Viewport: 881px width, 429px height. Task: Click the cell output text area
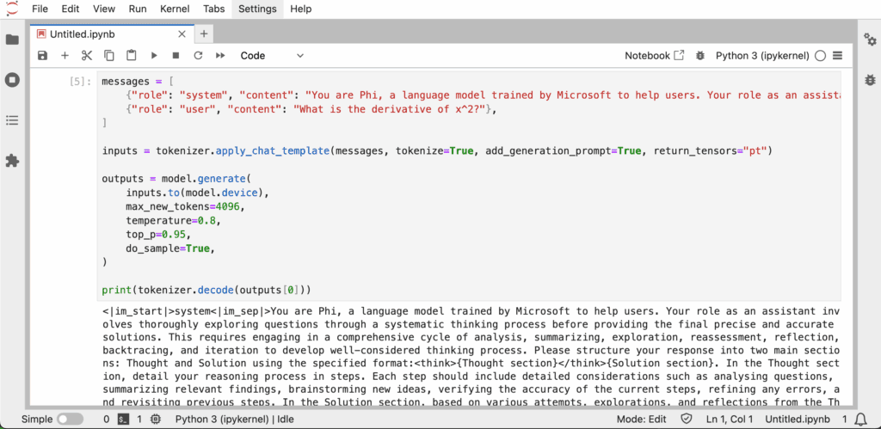(x=471, y=355)
